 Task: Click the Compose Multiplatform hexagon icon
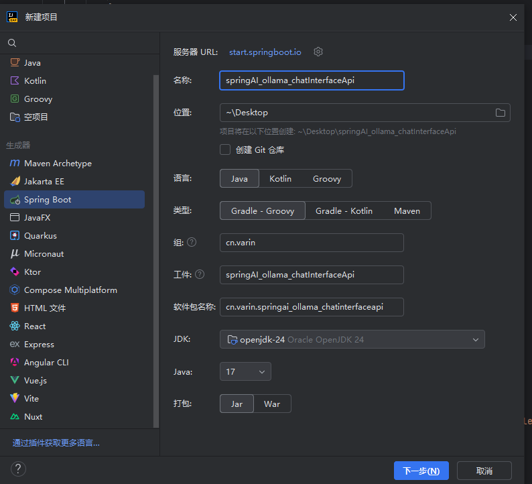pyautogui.click(x=15, y=290)
